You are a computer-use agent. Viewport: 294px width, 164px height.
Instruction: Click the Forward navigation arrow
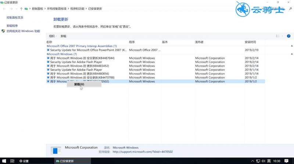[x=11, y=9]
